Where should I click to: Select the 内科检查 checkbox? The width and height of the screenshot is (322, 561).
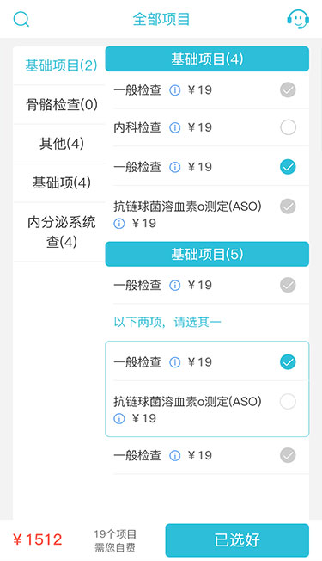pos(288,127)
